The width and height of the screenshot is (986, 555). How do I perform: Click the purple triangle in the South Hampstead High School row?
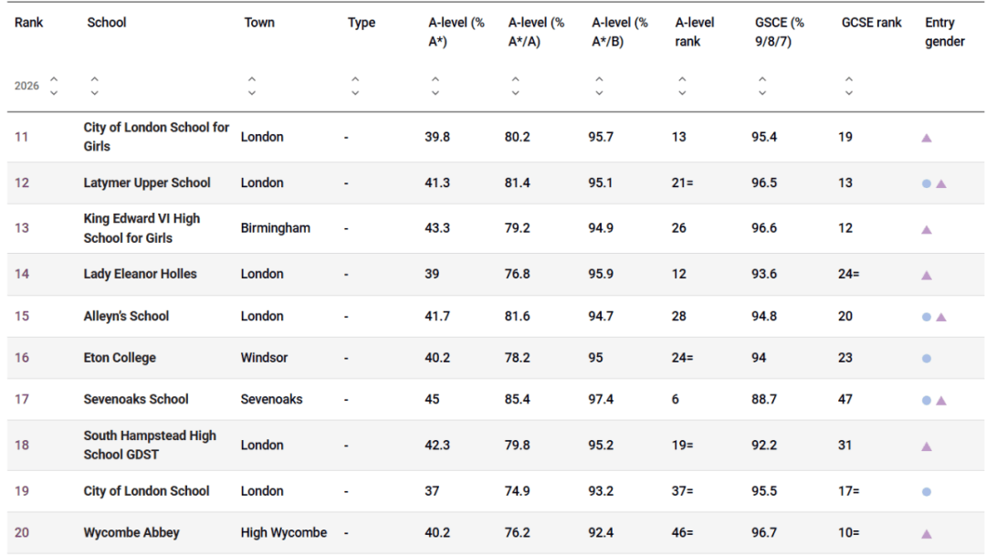[x=927, y=446]
